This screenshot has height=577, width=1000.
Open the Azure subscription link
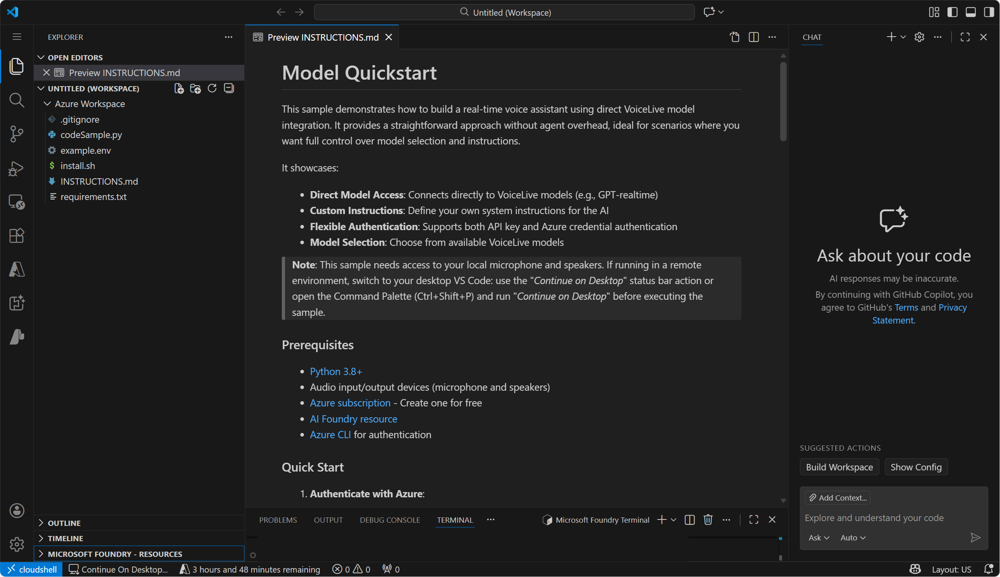point(349,403)
